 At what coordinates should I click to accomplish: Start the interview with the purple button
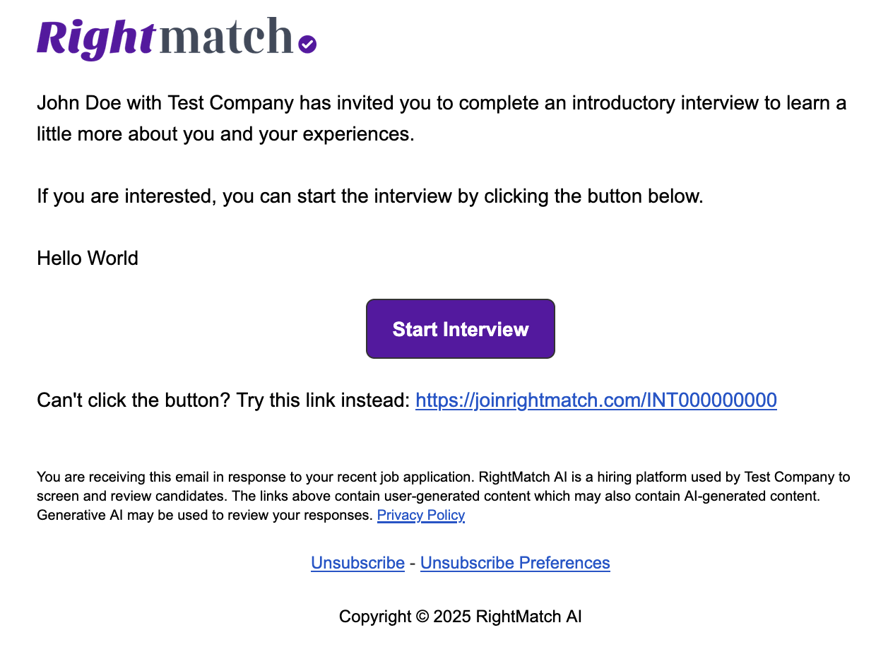461,329
